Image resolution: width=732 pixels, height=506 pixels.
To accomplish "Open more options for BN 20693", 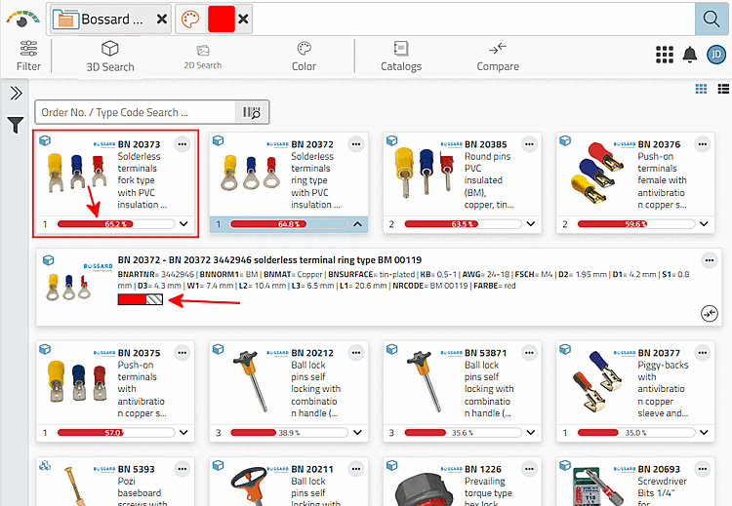I will coord(702,469).
